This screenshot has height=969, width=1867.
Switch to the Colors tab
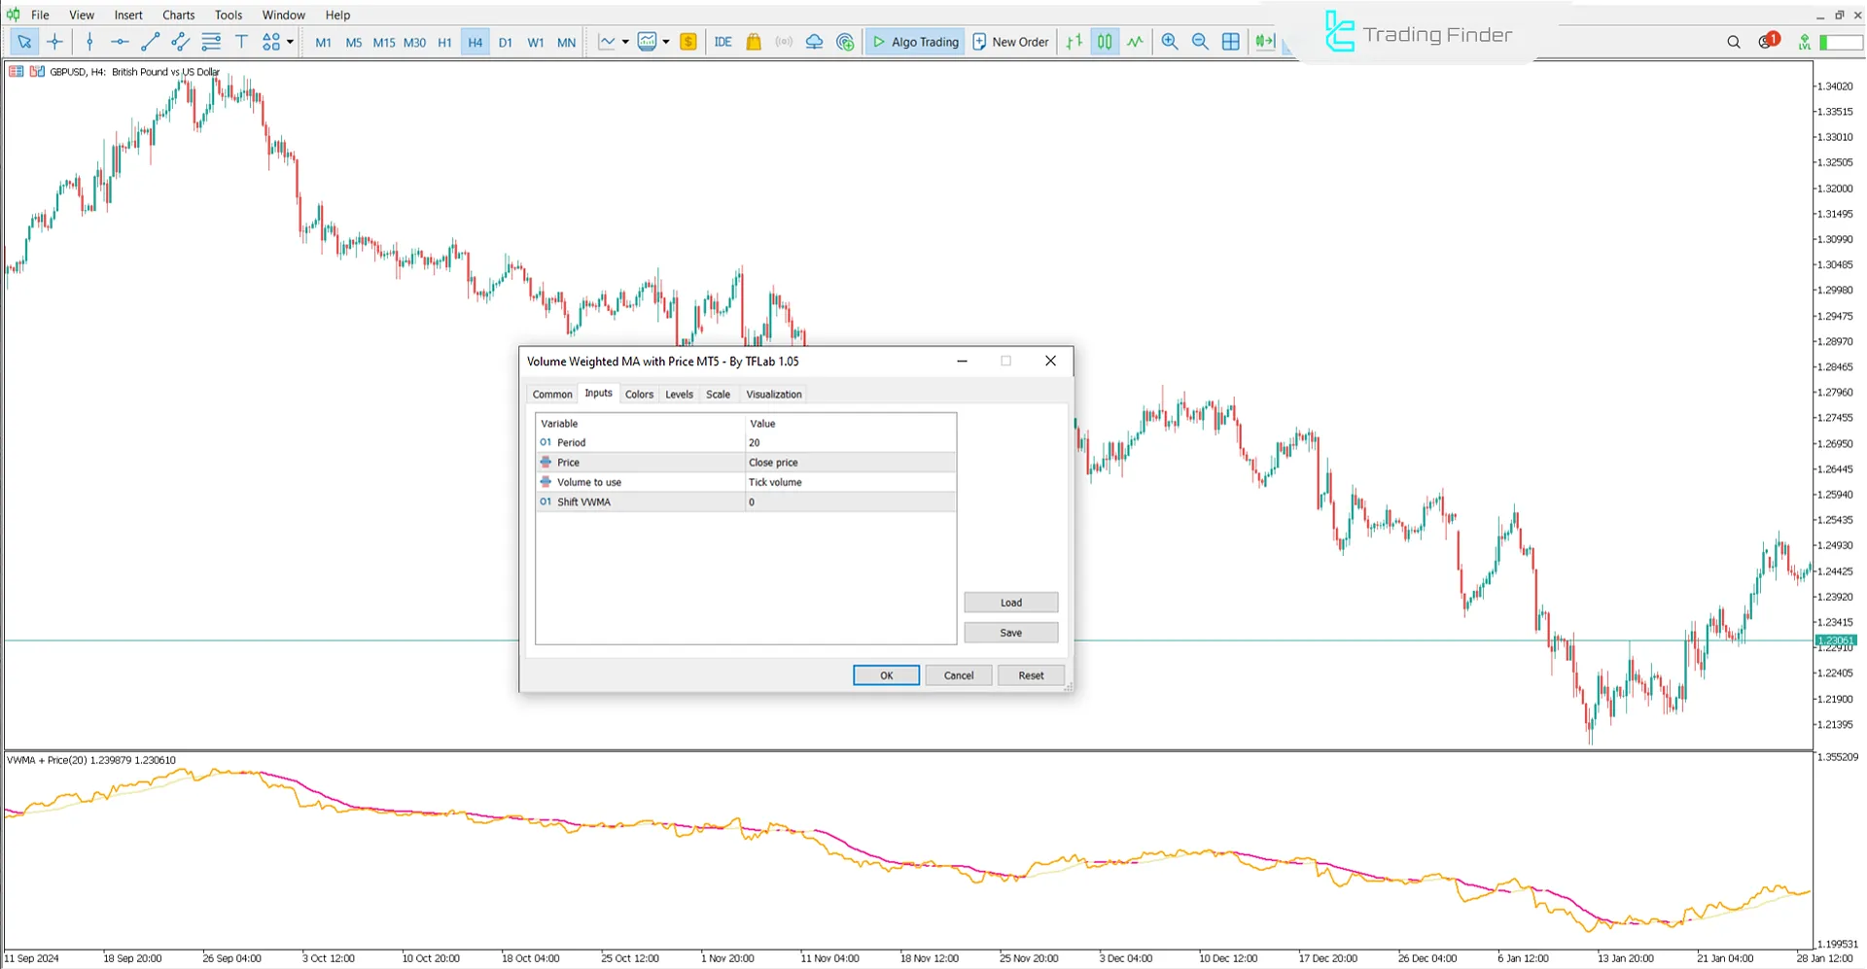point(639,394)
